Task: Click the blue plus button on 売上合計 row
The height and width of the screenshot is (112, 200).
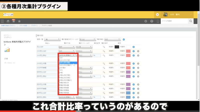Action: pos(133,47)
